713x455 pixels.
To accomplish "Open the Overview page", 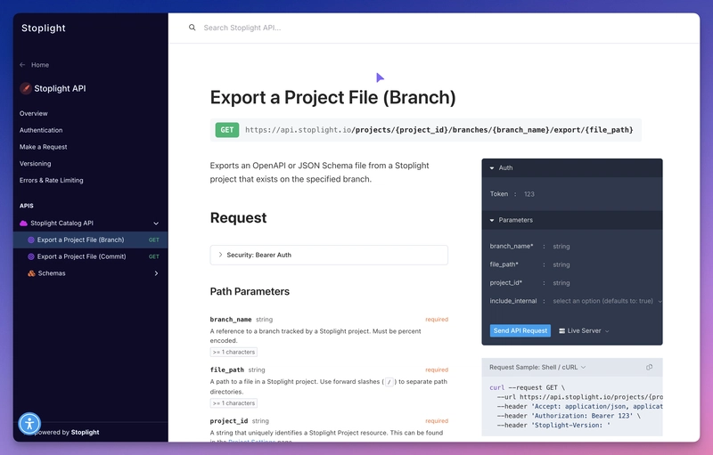I will point(33,113).
